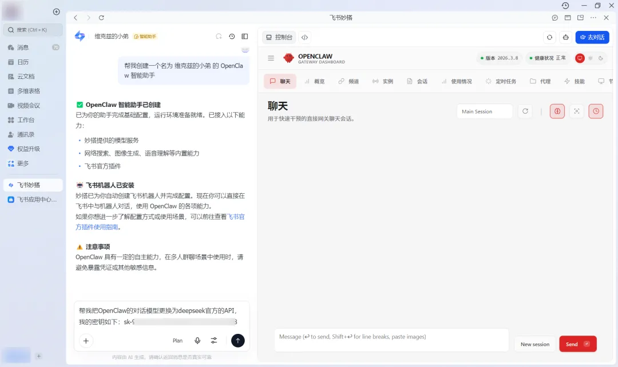Image resolution: width=618 pixels, height=367 pixels.
Task: Open the 代理 agents tab
Action: tap(540, 81)
